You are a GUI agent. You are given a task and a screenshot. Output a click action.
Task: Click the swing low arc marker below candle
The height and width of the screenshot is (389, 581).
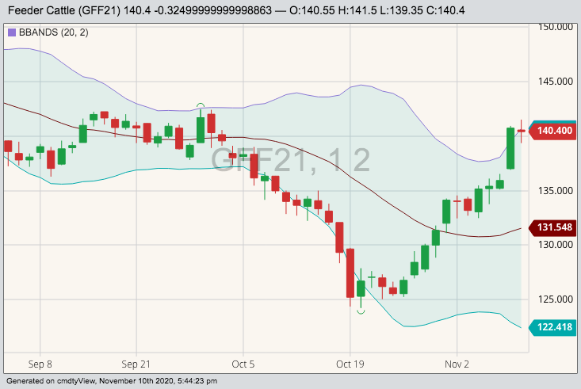pos(361,312)
